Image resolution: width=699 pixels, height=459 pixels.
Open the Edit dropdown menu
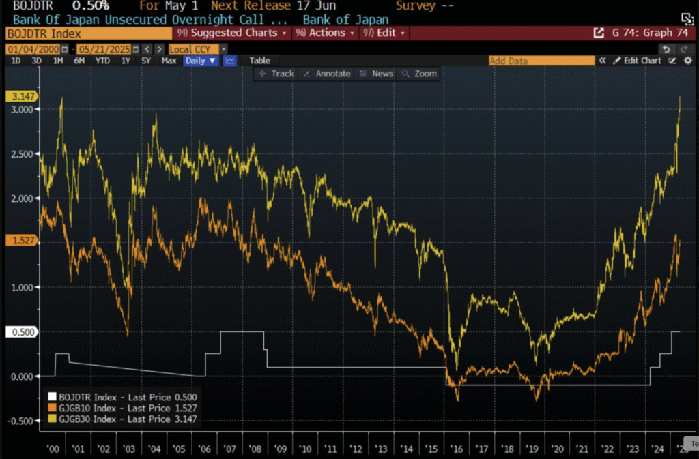click(384, 33)
